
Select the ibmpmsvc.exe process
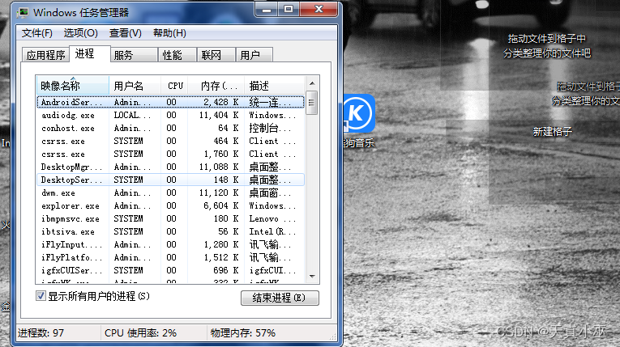pyautogui.click(x=170, y=218)
